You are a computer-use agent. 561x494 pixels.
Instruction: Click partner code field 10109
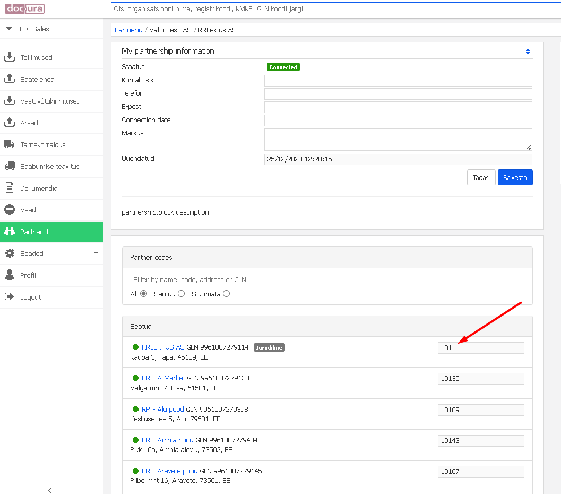(481, 410)
